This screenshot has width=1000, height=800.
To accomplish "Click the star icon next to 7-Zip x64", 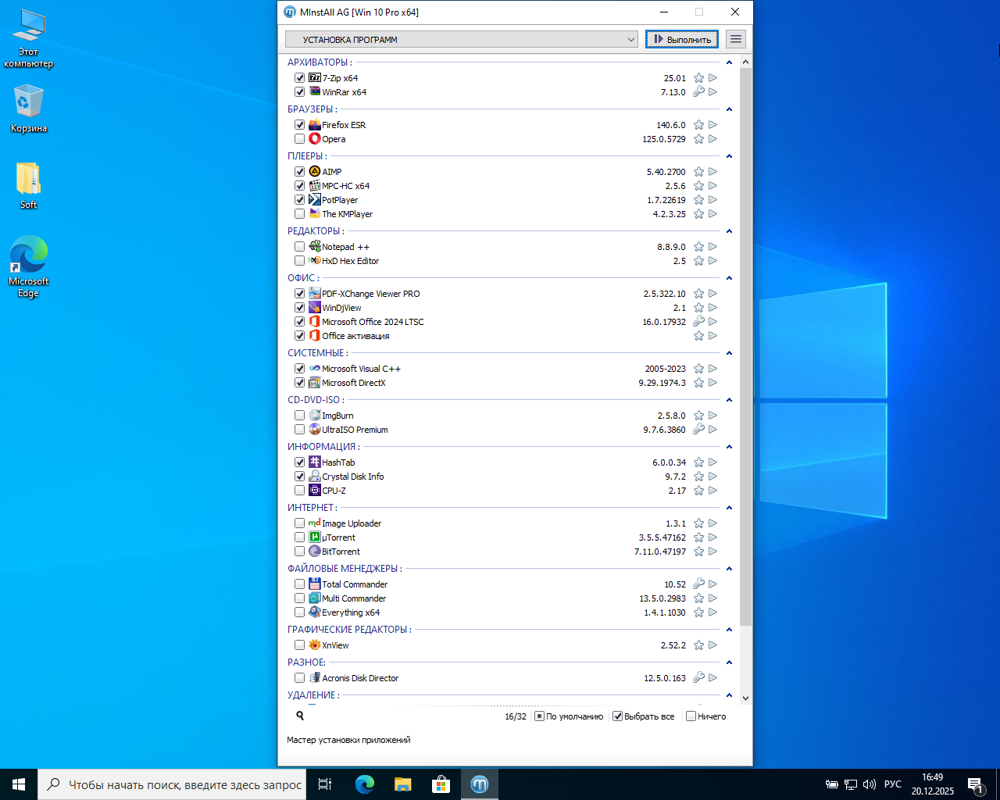I will pos(698,78).
